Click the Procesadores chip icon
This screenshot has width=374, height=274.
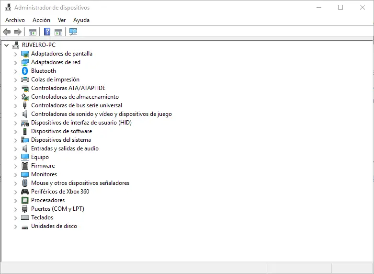point(25,200)
